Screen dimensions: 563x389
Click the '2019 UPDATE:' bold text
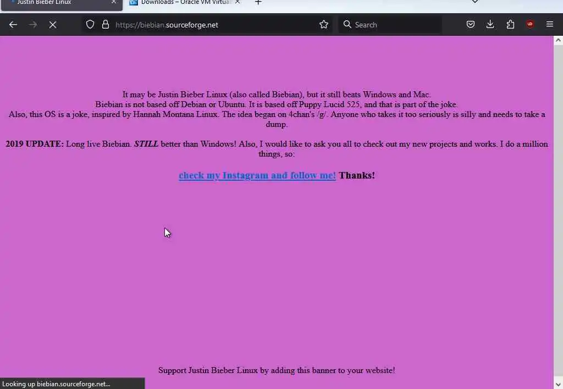[35, 144]
